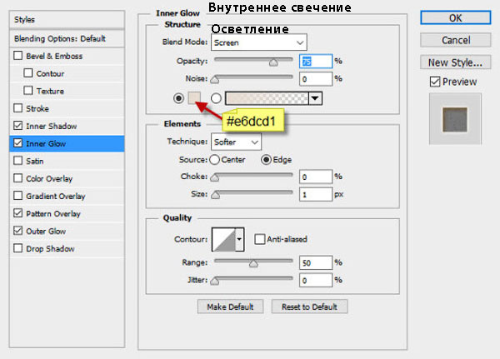
Task: Enable the Texture checkbox
Action: tap(28, 91)
